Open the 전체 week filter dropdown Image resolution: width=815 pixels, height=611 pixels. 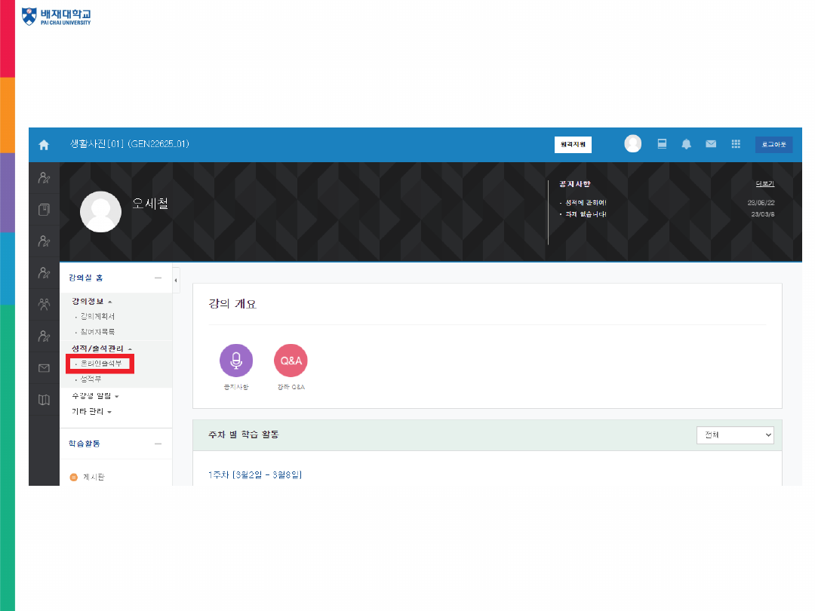tap(735, 435)
